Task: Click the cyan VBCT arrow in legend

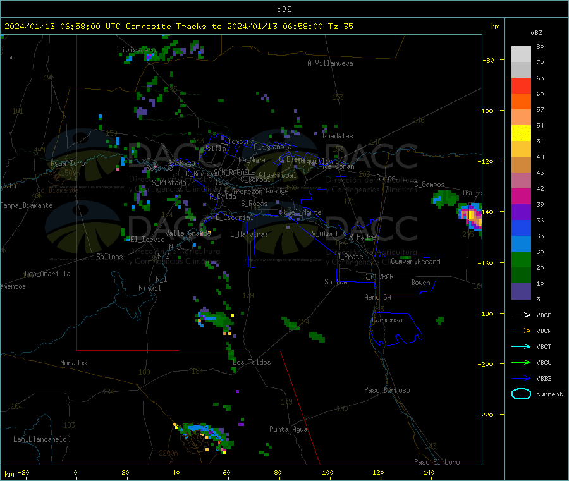Action: tap(521, 346)
